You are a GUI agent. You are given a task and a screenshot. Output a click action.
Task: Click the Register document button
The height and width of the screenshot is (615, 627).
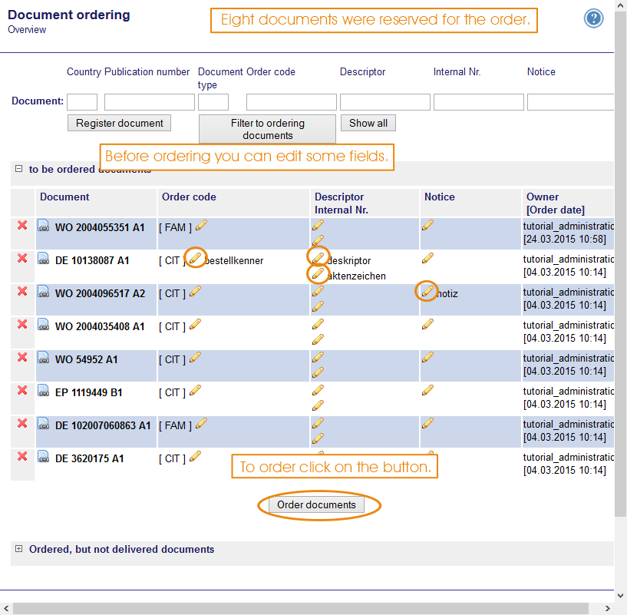[x=119, y=123]
